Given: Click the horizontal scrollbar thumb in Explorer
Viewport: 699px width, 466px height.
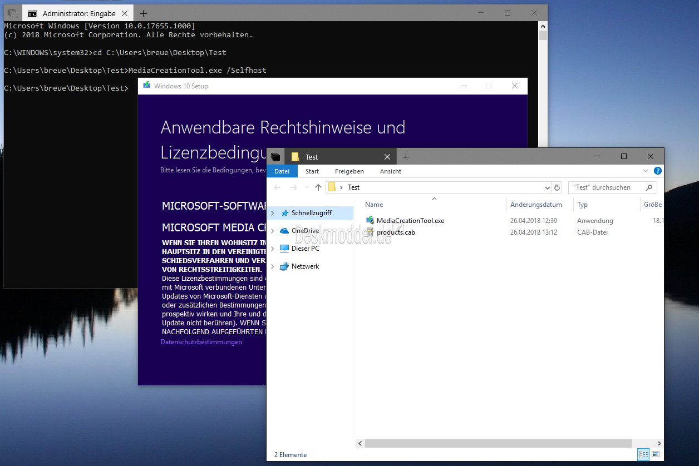Looking at the screenshot, I should [x=499, y=443].
